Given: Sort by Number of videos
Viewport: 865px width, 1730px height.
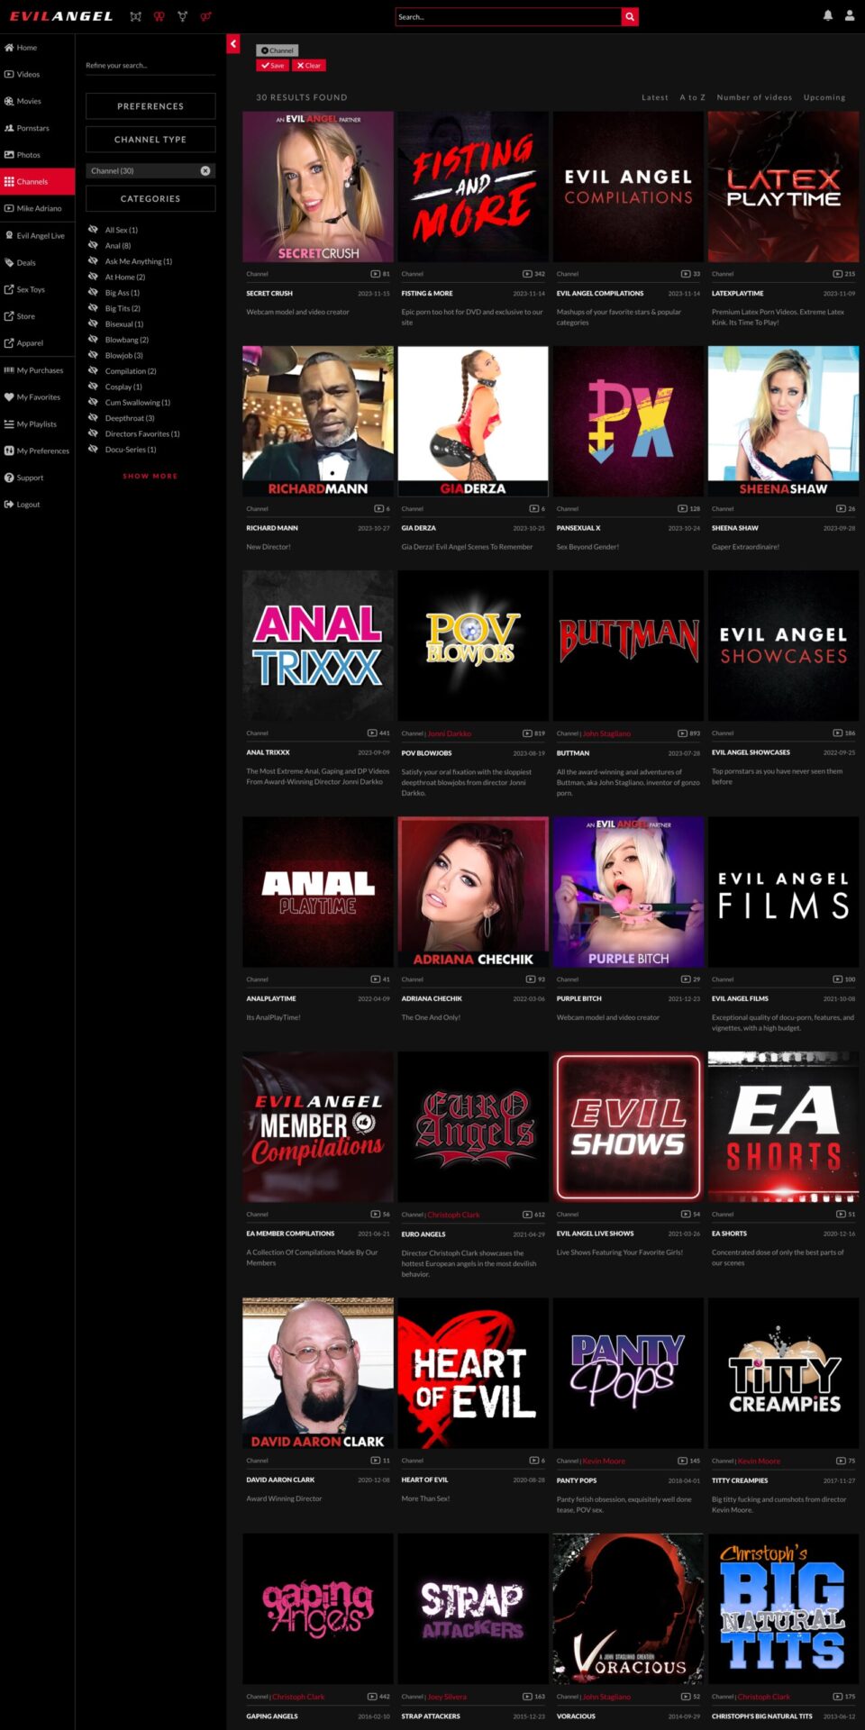Looking at the screenshot, I should tap(754, 97).
